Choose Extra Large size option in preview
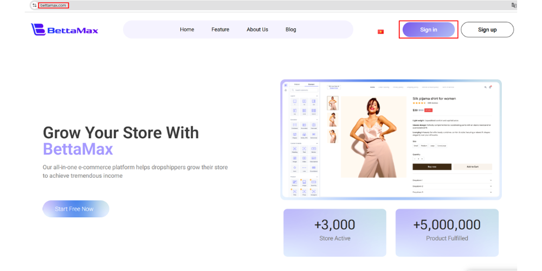This screenshot has height=271, width=542. pyautogui.click(x=442, y=146)
